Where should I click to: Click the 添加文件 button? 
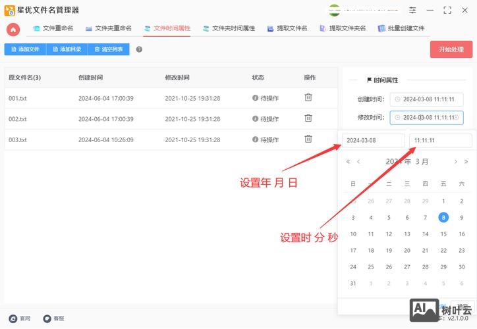[25, 49]
